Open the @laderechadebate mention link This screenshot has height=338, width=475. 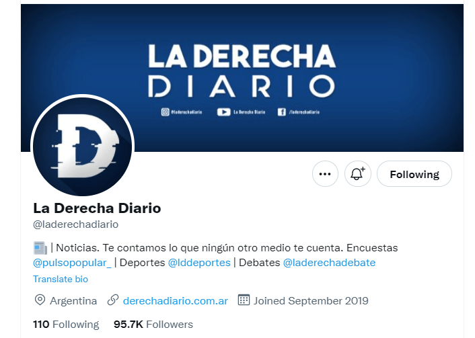point(329,263)
